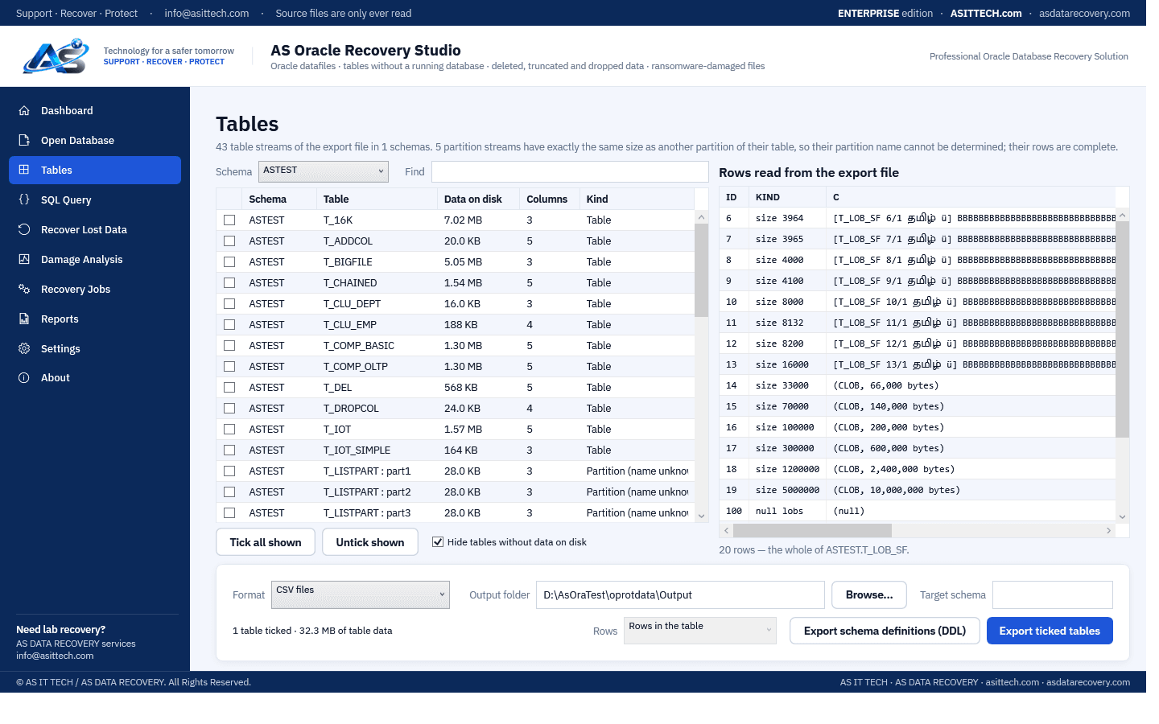Tick the checkbox for T_ADDCOL table

[x=229, y=241]
